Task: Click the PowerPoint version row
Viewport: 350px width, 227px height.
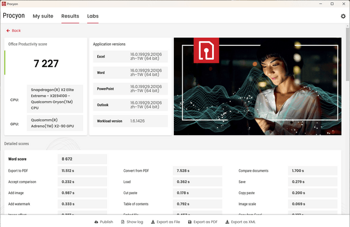Action: coord(131,89)
